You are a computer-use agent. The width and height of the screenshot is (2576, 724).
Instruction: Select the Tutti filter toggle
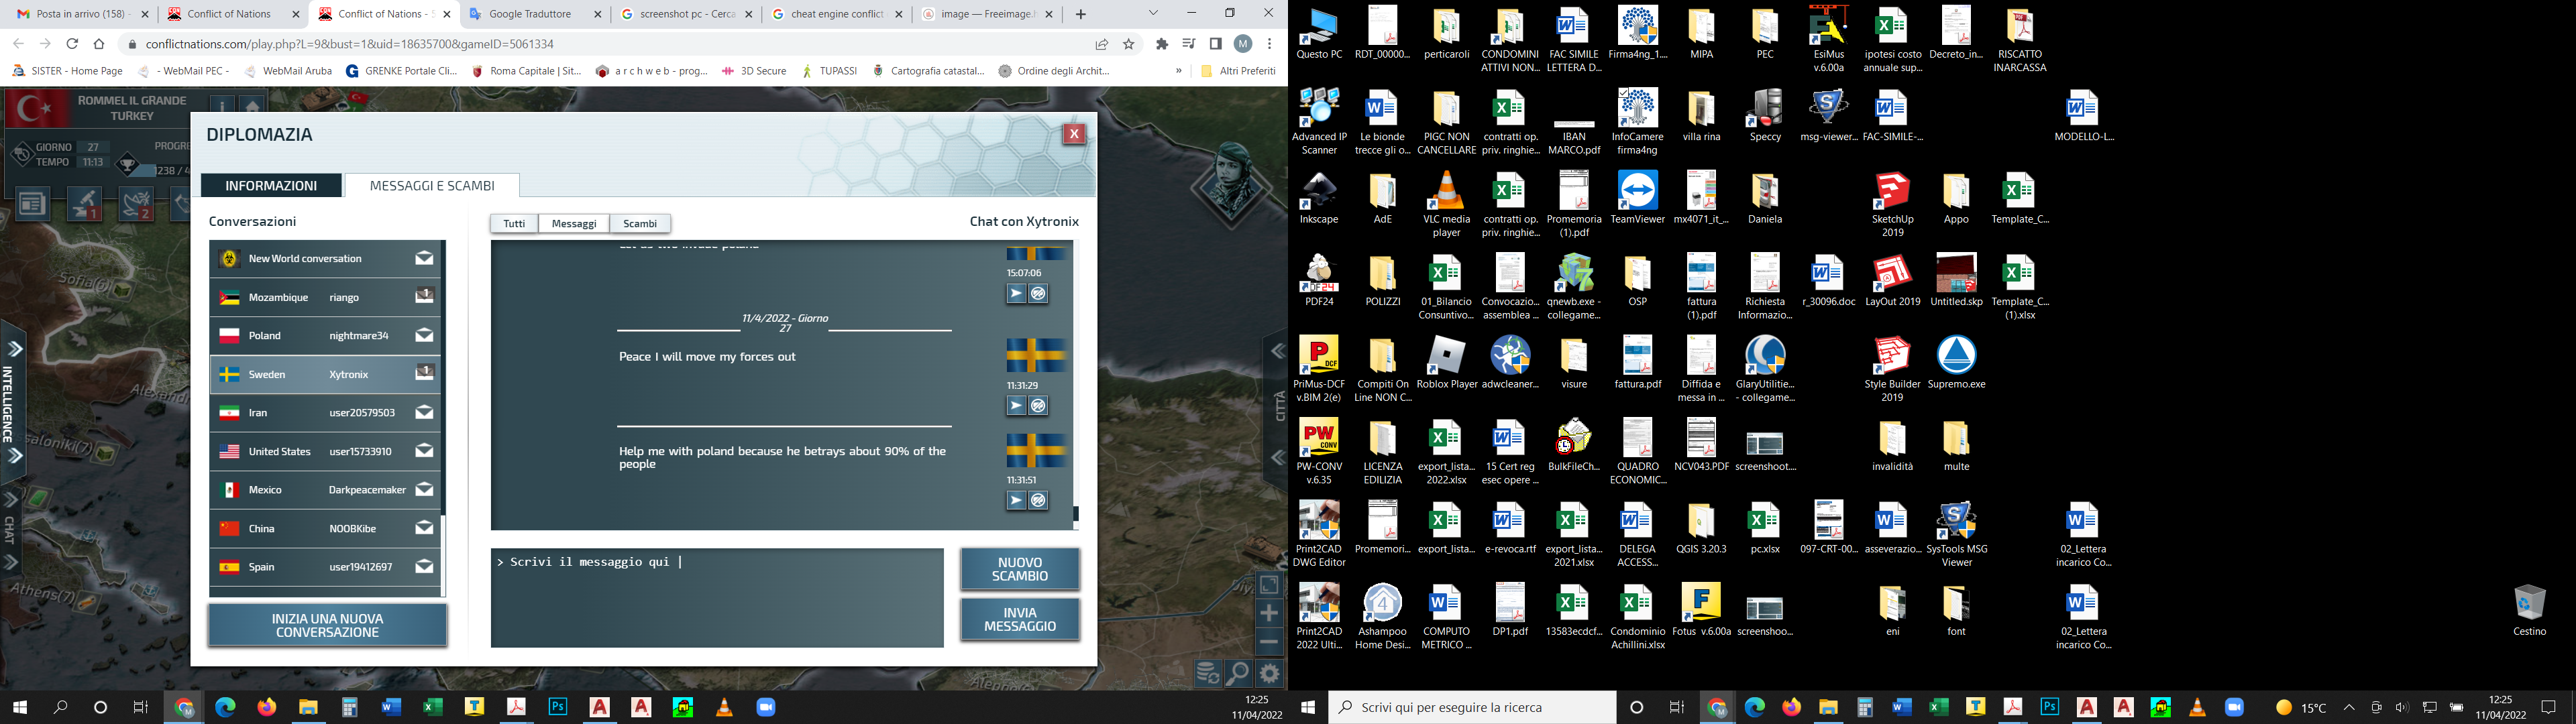pyautogui.click(x=514, y=224)
